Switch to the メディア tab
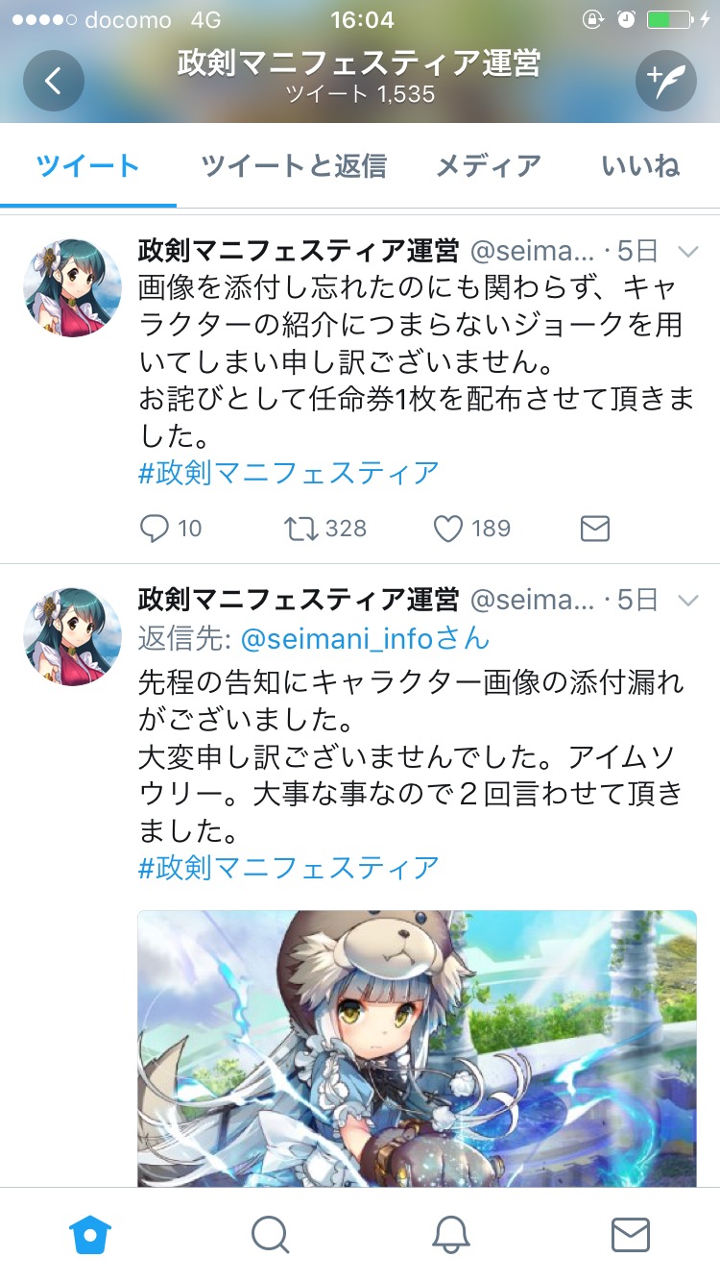Screen dimensions: 720x1282 [489, 166]
